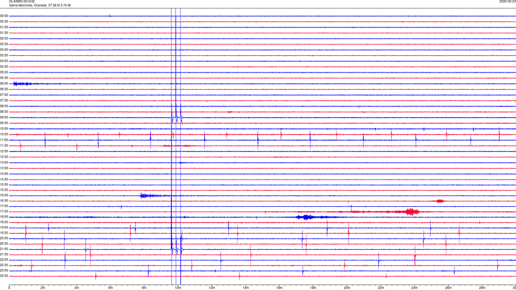Screen dimensions: 516x290
Task: Click the 24m tick label on time axis
Action: tap(414, 288)
